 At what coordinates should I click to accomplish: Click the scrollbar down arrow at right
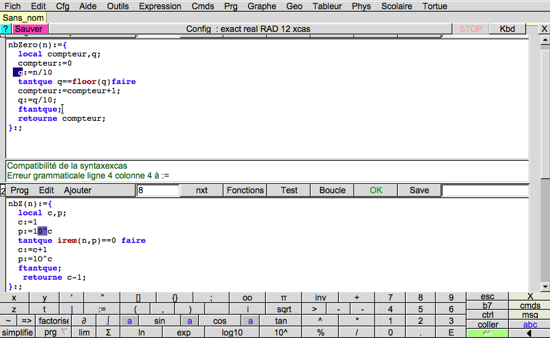click(x=544, y=286)
